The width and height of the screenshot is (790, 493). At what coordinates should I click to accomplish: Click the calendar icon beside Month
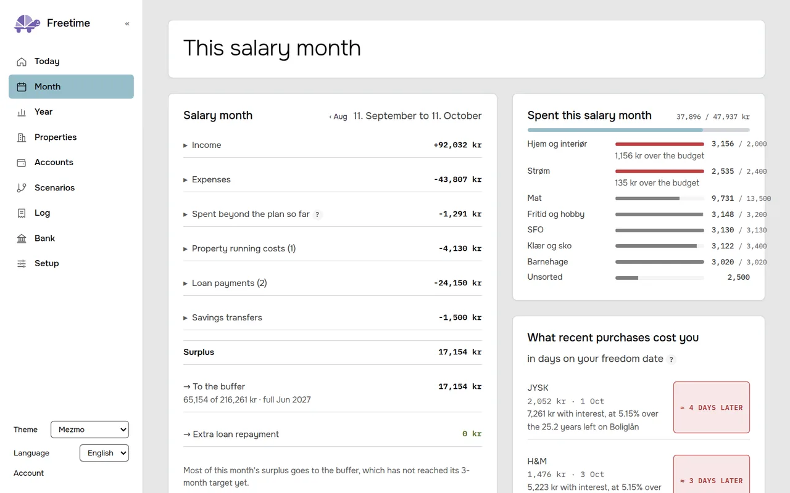tap(22, 87)
